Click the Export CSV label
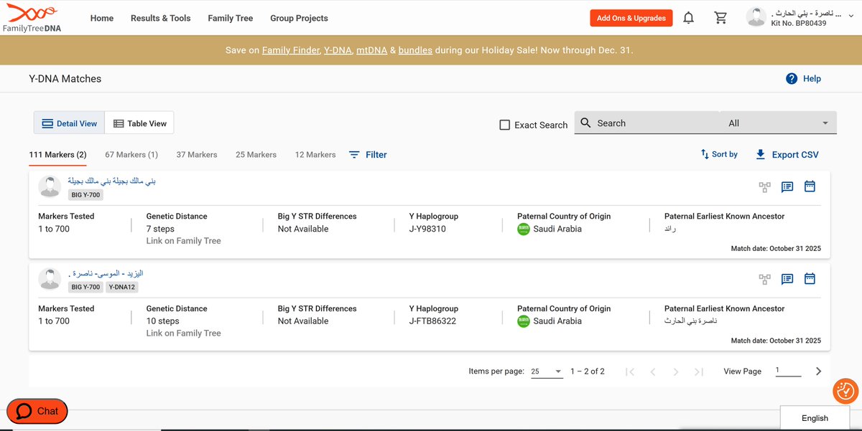 (795, 154)
